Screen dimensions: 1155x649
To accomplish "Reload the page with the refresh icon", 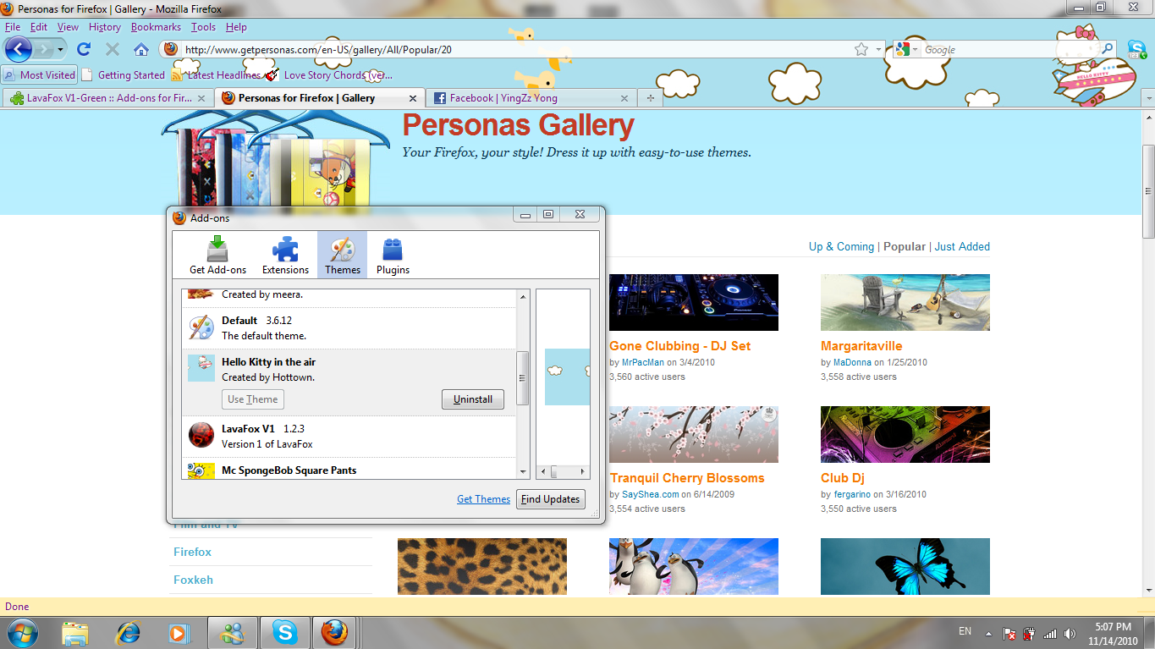I will 84,49.
